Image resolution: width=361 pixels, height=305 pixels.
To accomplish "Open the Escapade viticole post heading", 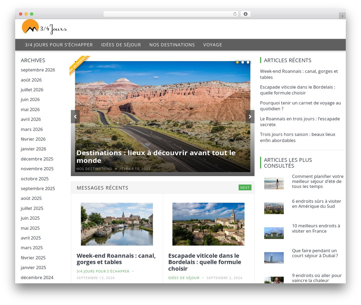I will tap(205, 262).
